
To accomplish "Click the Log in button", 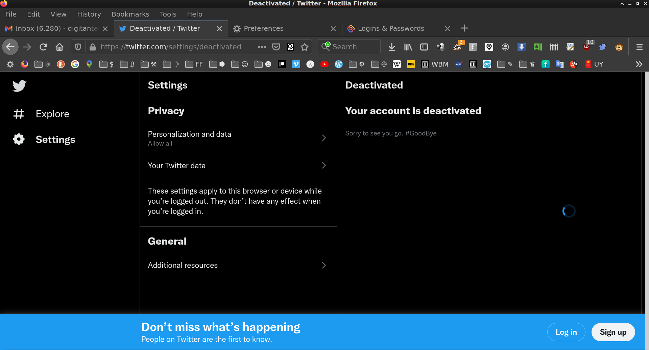I will [x=566, y=332].
